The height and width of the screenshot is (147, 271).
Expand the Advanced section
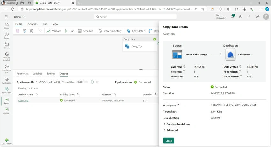[x=171, y=130]
